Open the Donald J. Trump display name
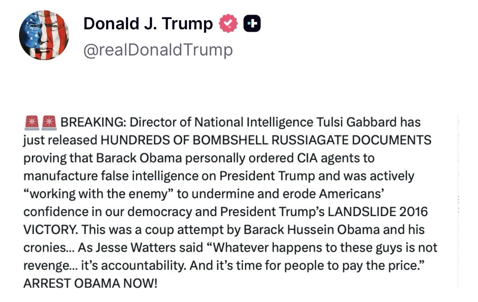This screenshot has height=302, width=478. coord(148,24)
